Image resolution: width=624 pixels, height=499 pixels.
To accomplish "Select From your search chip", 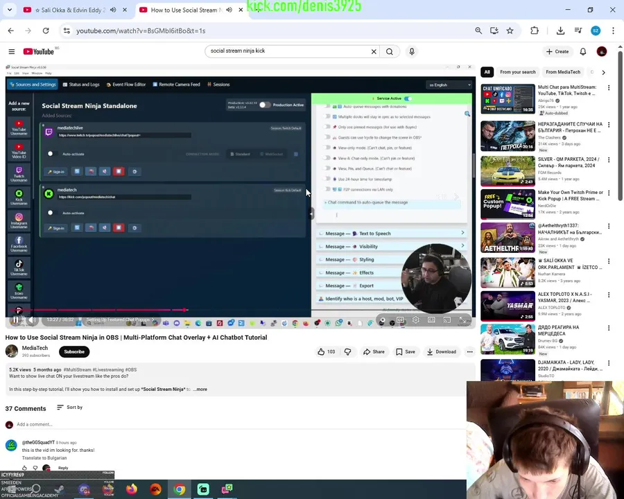I will [518, 72].
